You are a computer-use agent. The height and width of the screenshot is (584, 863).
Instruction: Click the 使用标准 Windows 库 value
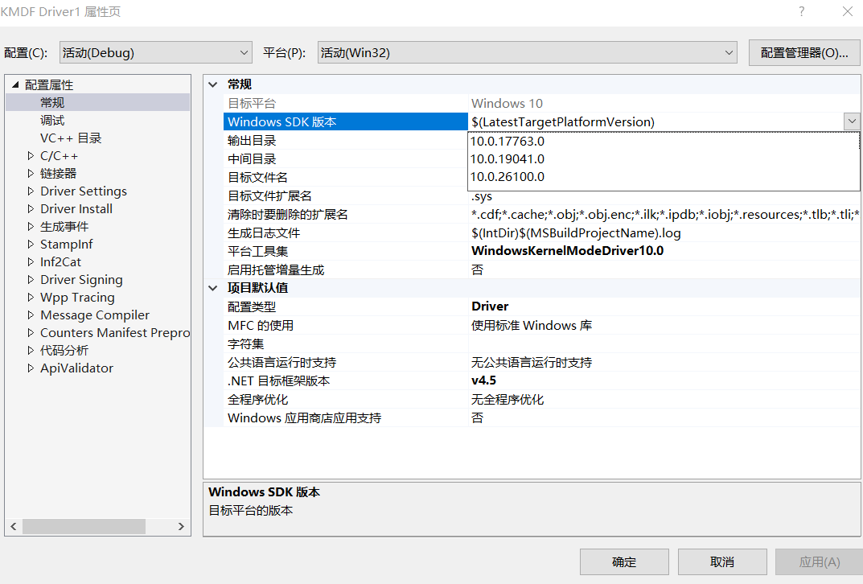(532, 325)
